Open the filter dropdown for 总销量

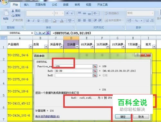(x=77, y=47)
